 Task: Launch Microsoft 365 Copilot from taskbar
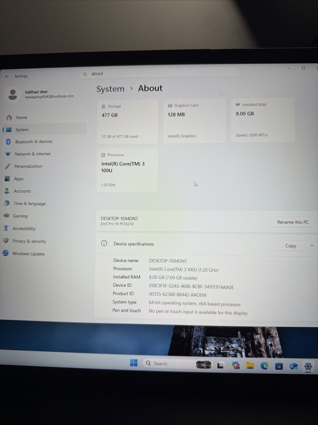[236, 366]
